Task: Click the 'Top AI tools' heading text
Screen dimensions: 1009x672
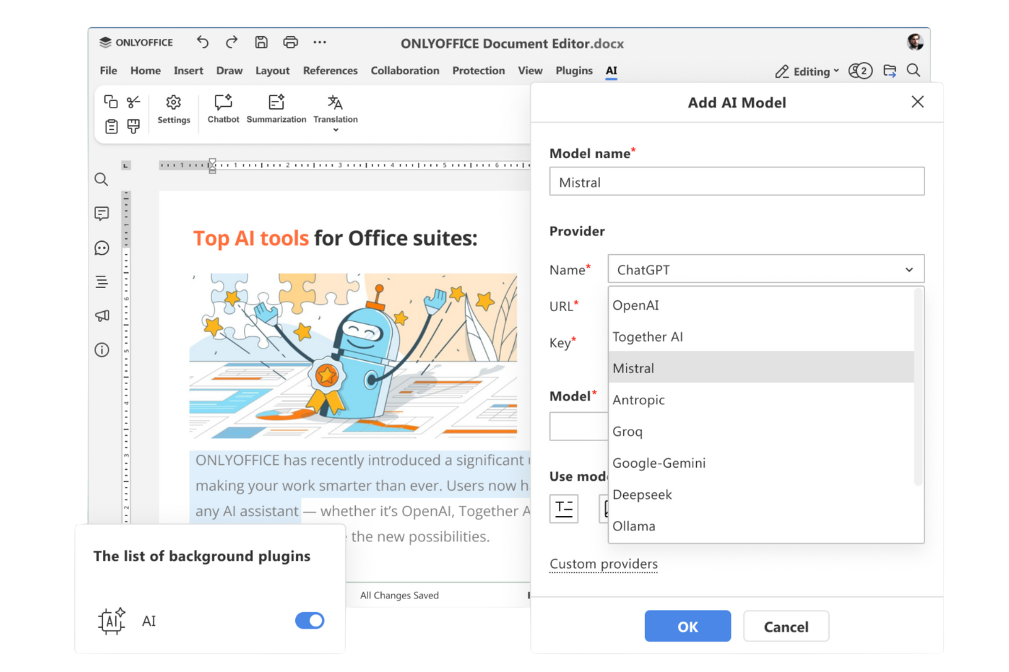Action: pos(251,238)
